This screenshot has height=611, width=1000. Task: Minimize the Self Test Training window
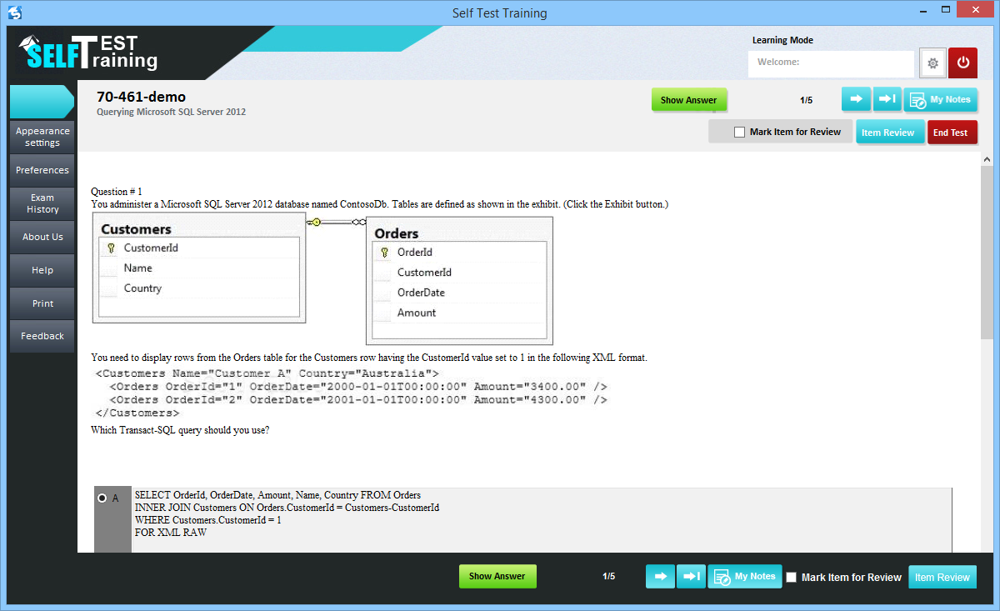923,13
